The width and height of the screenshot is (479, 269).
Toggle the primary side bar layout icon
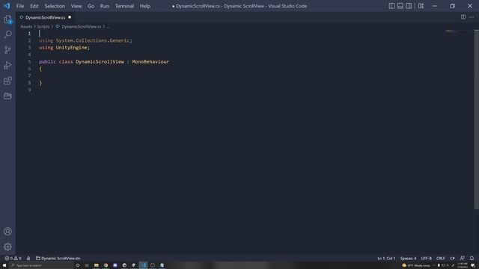click(x=391, y=6)
